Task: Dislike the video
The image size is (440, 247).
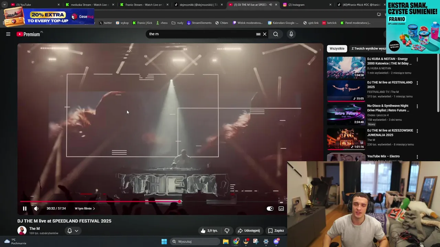Action: (227, 231)
